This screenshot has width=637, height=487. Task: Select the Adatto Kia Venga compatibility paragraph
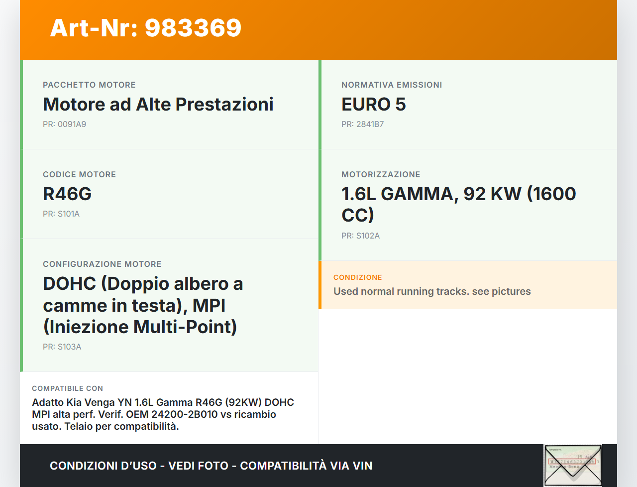click(x=163, y=414)
